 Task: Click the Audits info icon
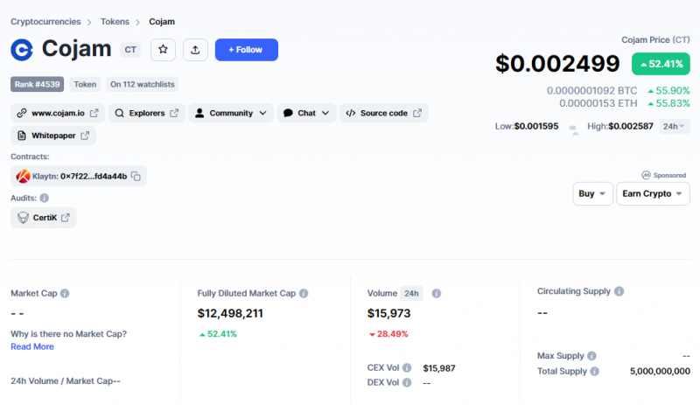45,198
